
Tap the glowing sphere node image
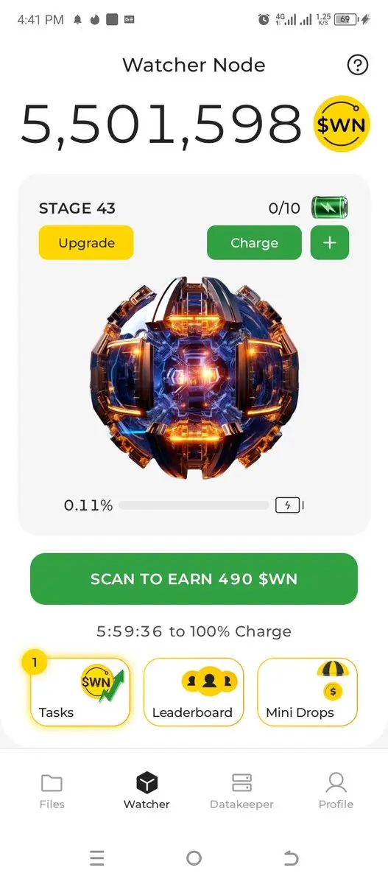(194, 379)
